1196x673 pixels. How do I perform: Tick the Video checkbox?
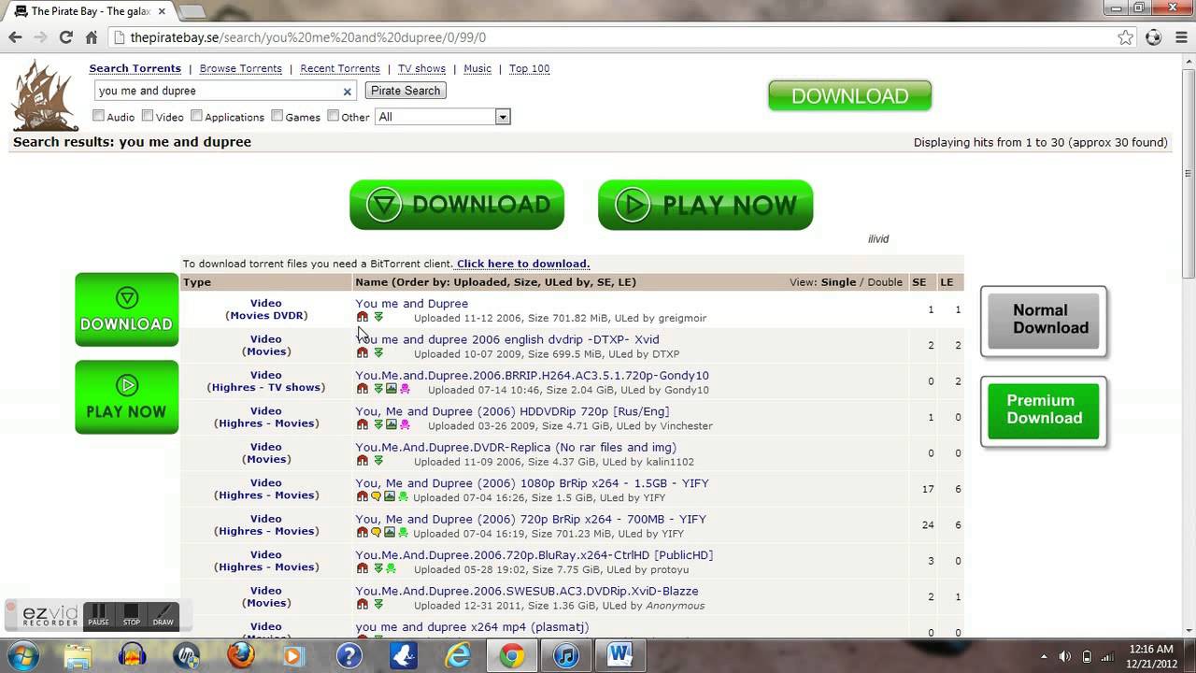(148, 116)
